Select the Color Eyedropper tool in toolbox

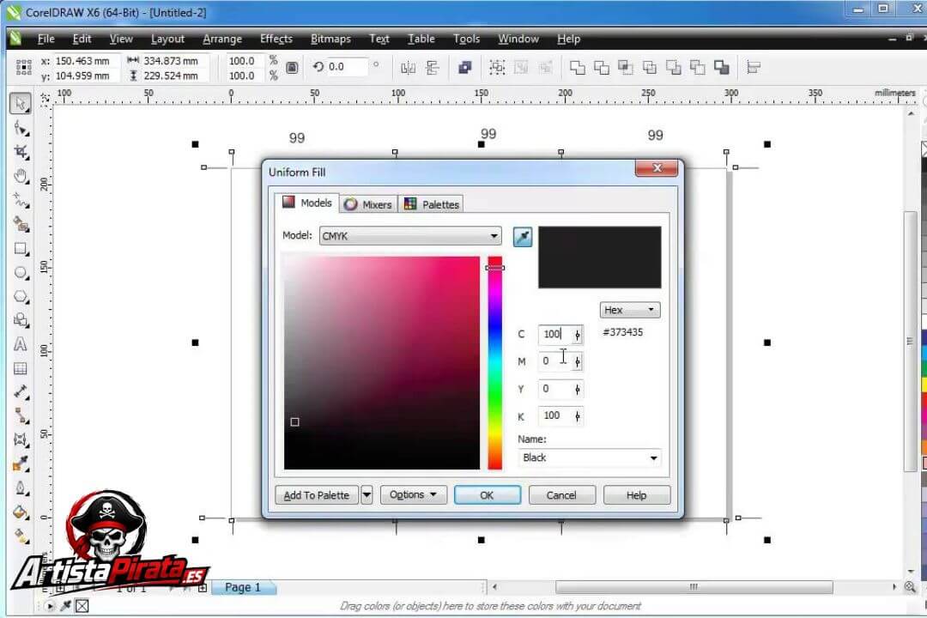[21, 463]
